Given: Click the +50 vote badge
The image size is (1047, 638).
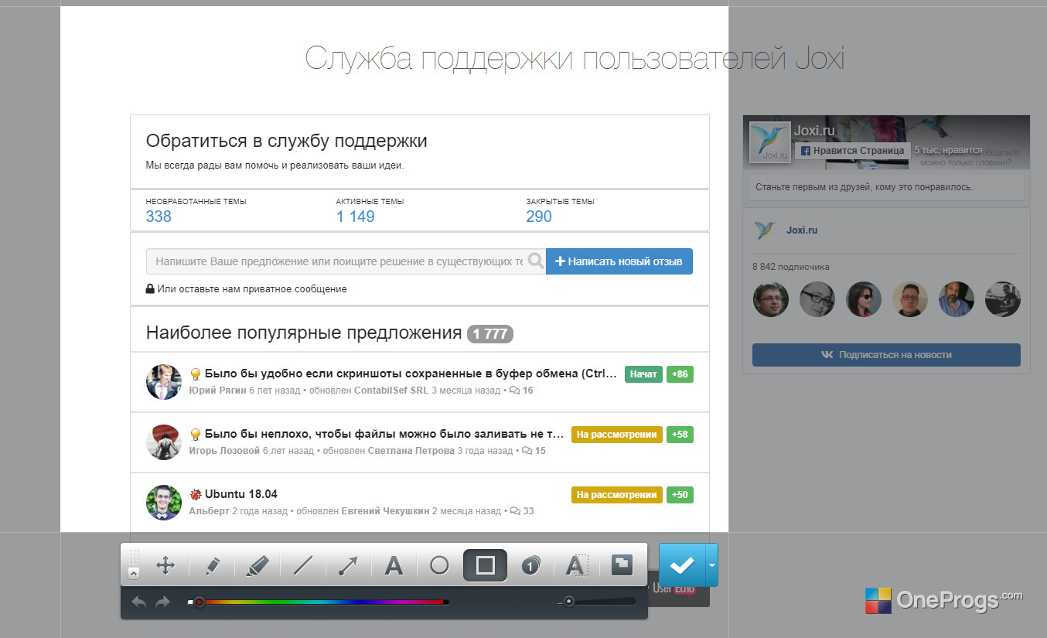Looking at the screenshot, I should [680, 495].
